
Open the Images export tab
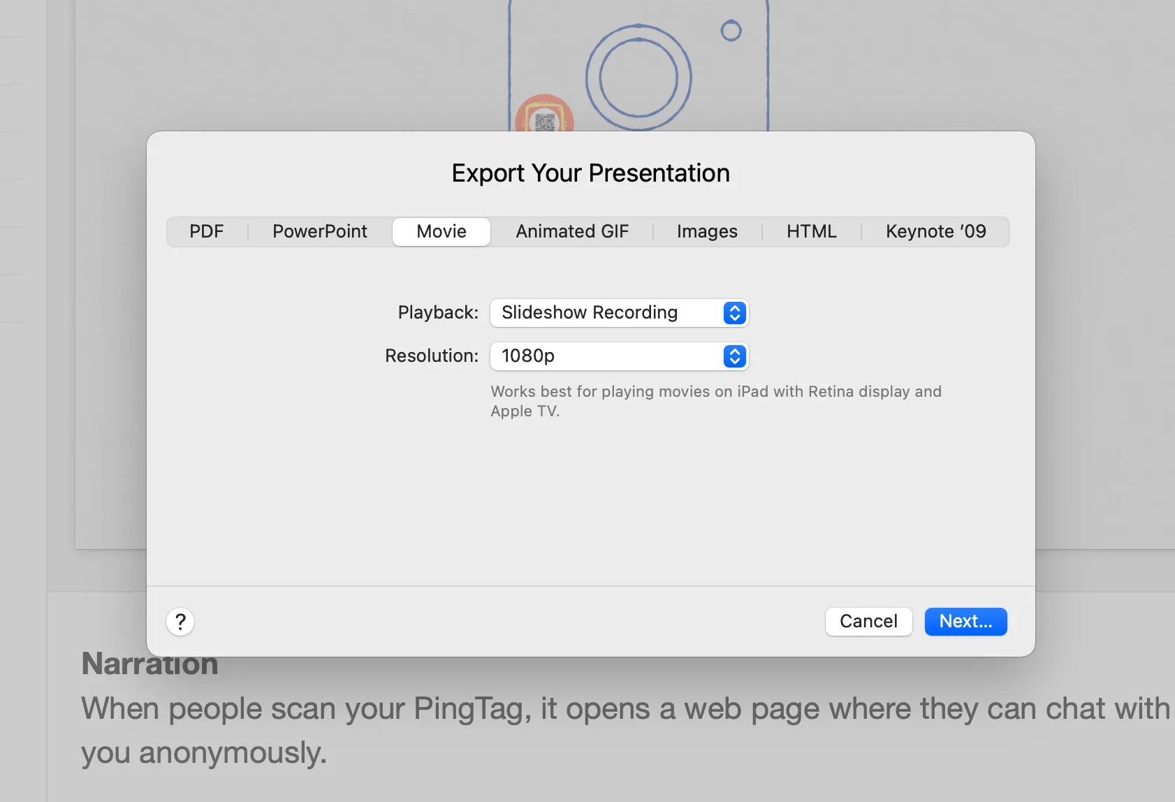tap(707, 231)
